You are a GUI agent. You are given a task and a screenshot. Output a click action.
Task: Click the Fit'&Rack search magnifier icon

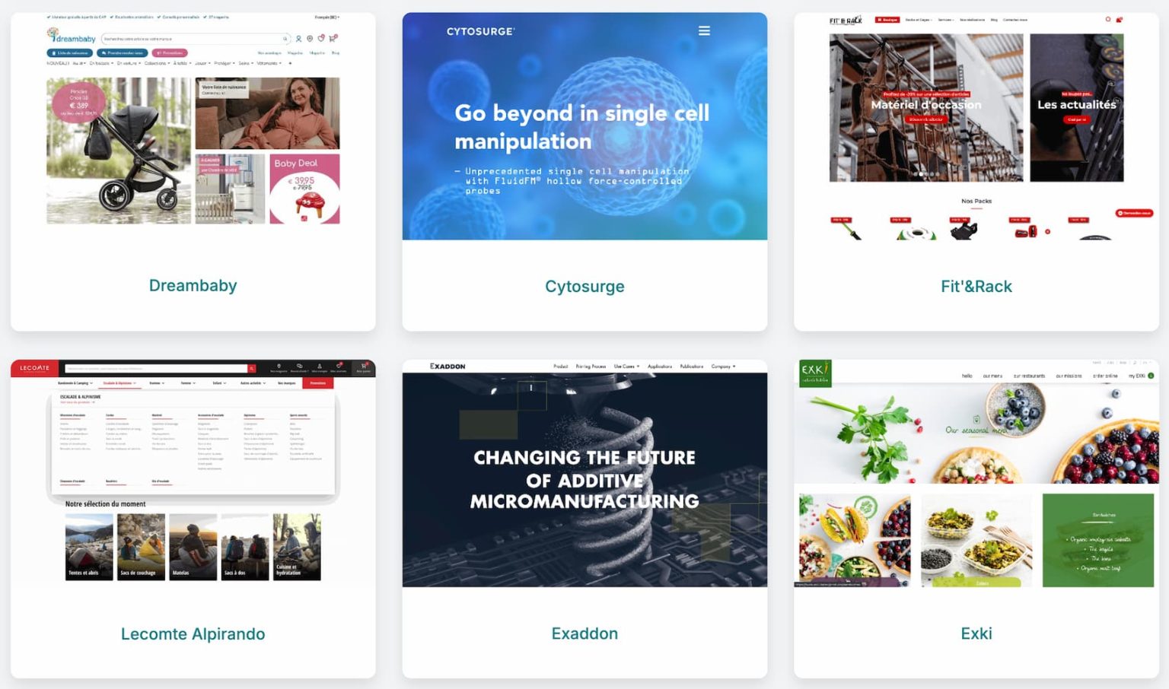1108,20
